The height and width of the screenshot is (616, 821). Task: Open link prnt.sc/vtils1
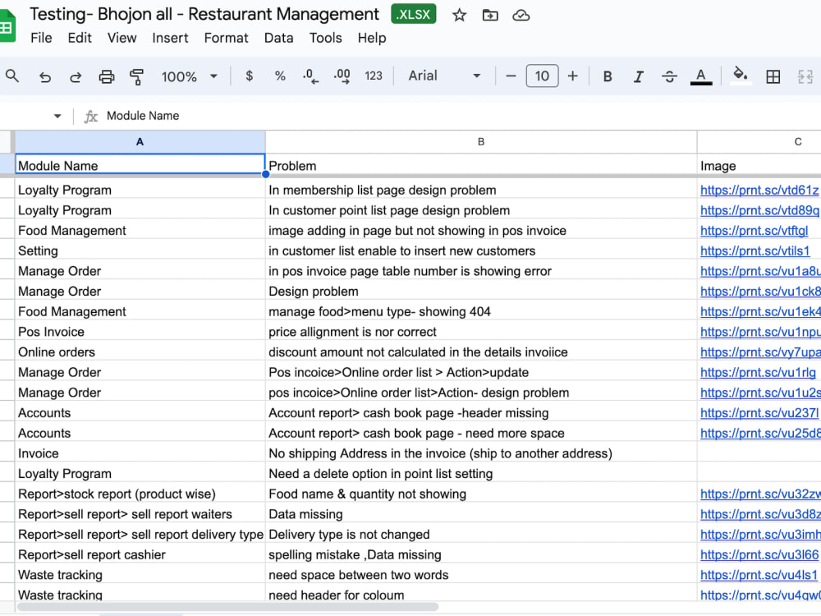[x=755, y=251]
